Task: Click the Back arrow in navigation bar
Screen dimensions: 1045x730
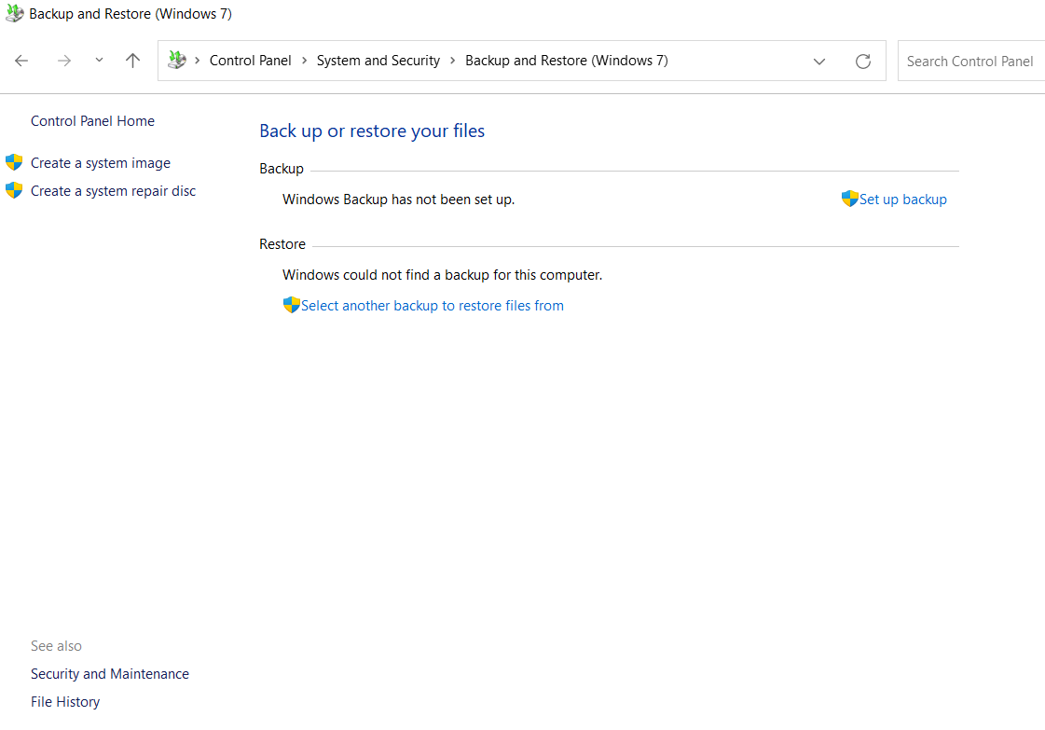Action: [21, 61]
